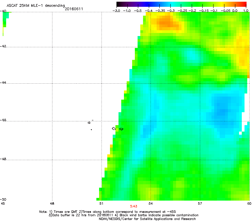Click the longitude axis label 57
This screenshot has height=221, width=252.
pyautogui.click(x=200, y=204)
